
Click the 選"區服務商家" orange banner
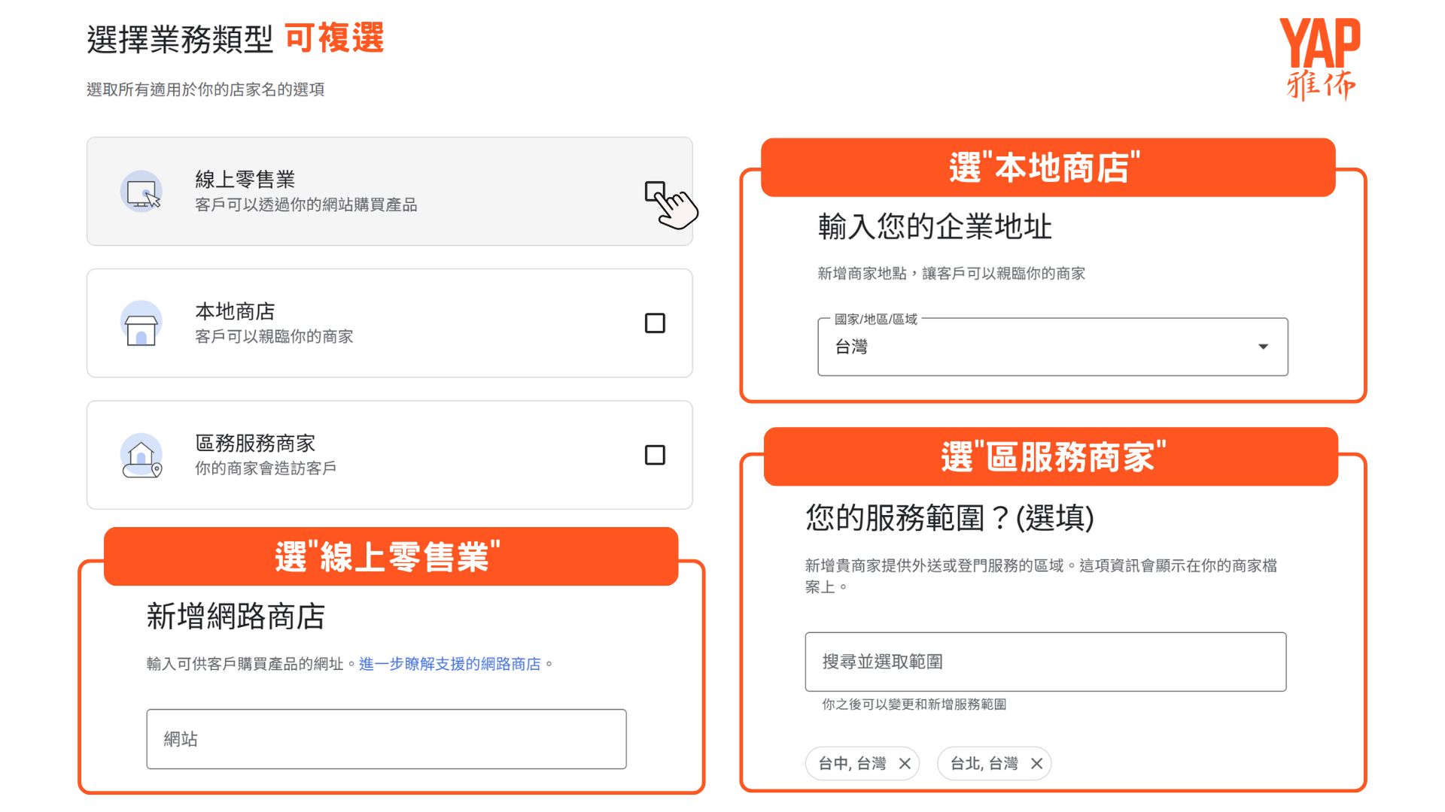click(x=1051, y=457)
